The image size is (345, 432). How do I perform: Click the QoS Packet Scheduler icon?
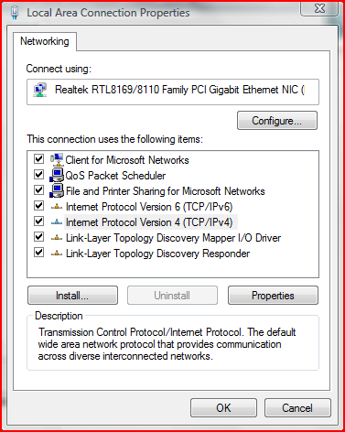(x=57, y=175)
